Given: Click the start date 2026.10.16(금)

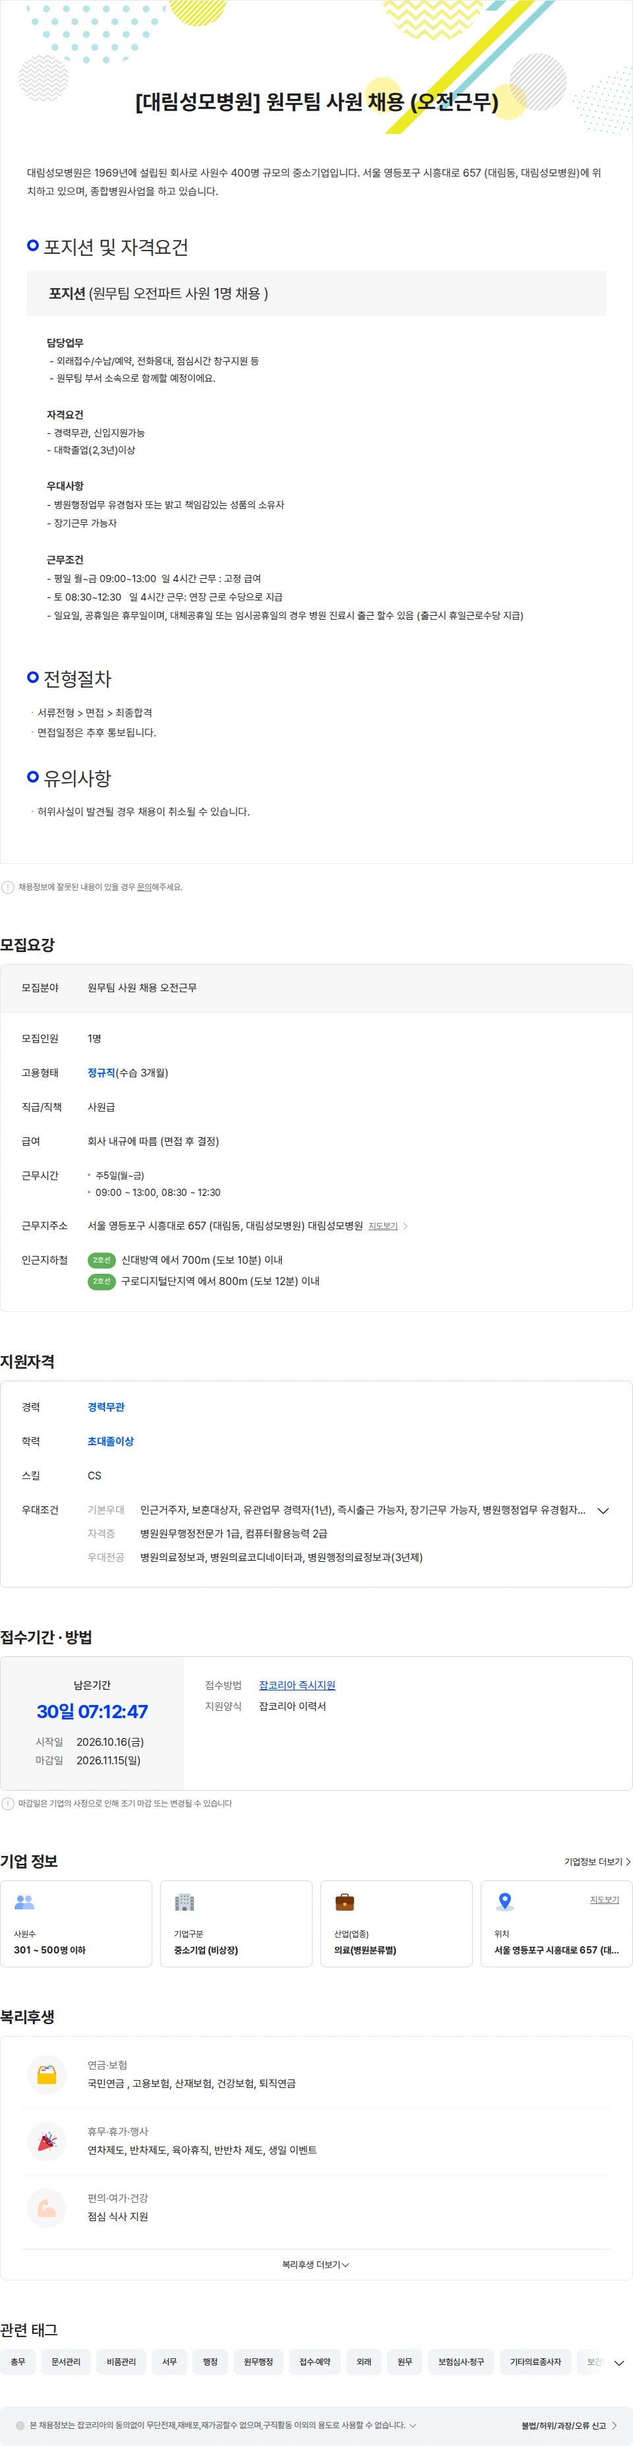Looking at the screenshot, I should point(110,1741).
